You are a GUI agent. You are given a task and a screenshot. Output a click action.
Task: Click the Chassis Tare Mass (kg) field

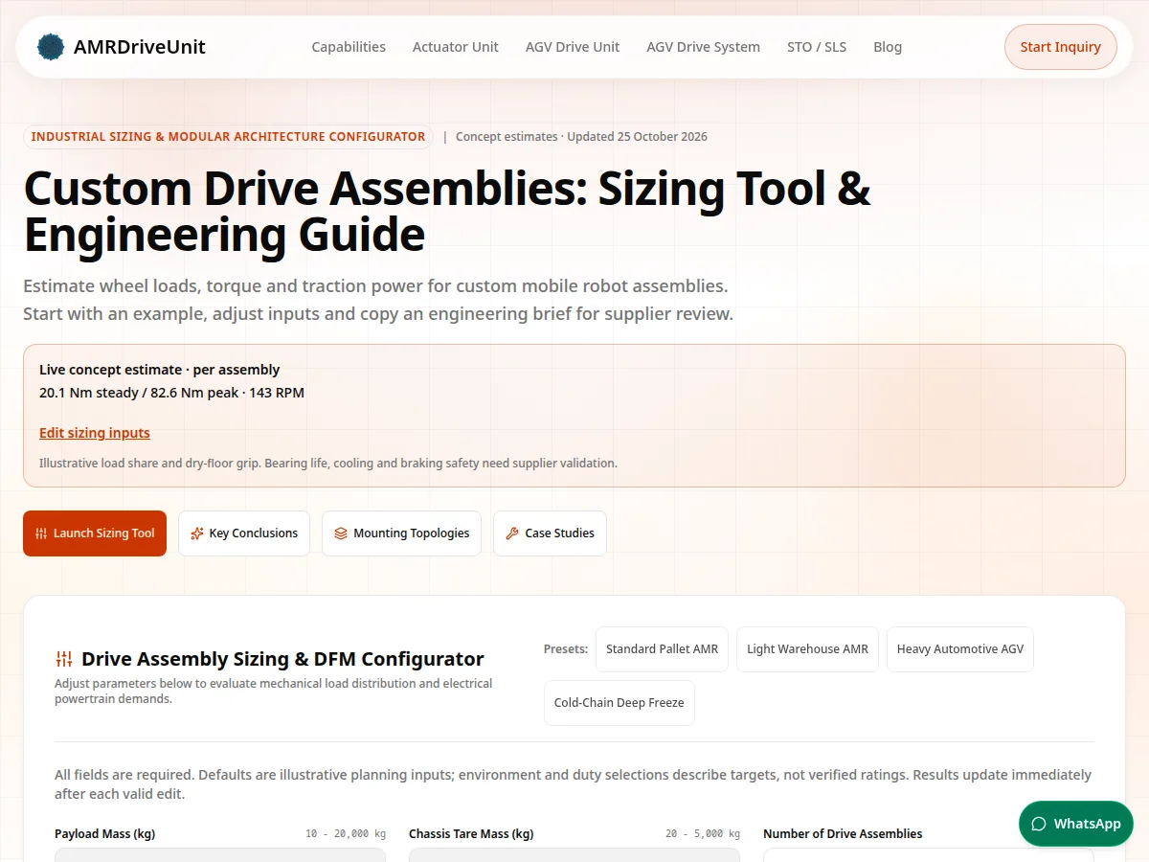(574, 854)
